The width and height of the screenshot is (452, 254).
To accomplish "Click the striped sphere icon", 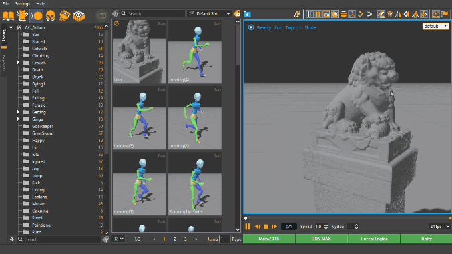I will tap(343, 14).
